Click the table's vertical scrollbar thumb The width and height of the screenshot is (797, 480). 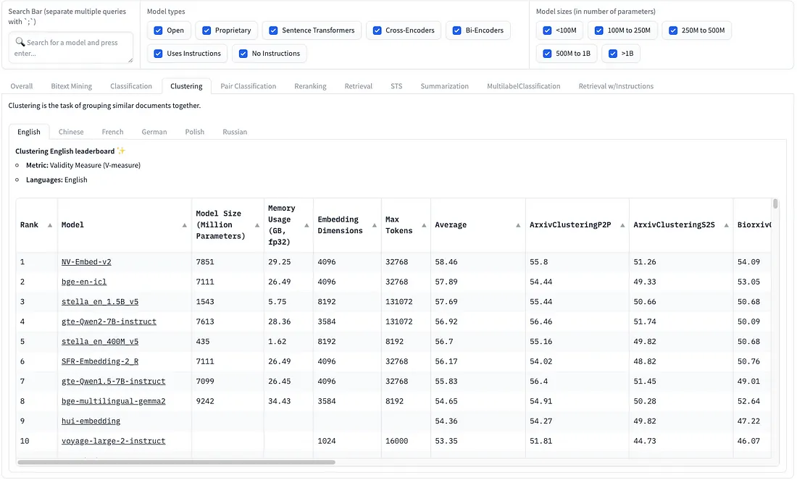775,203
